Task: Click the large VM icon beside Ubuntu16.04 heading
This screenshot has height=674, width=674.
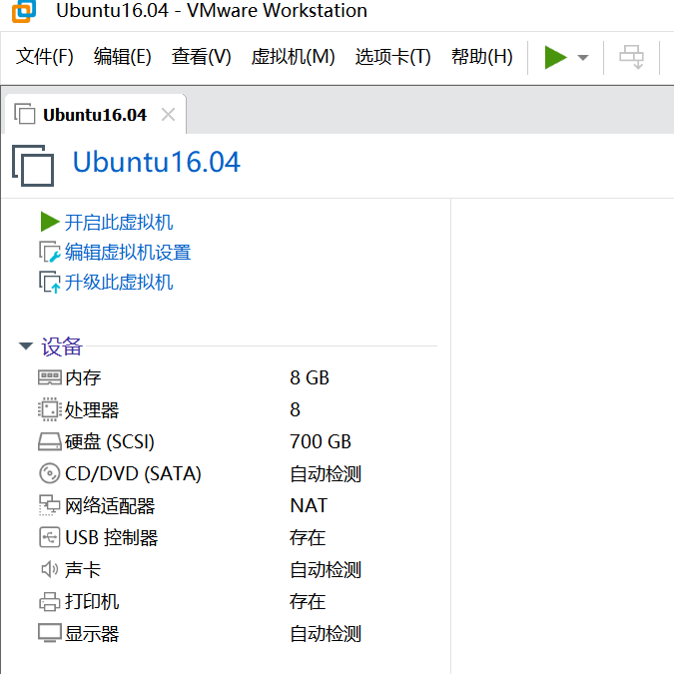Action: pos(33,166)
